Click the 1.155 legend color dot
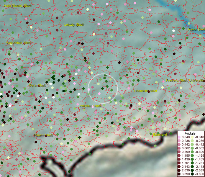Viewport: 205px width, 177px height. coord(179,156)
